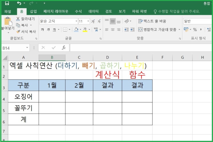Image resolution: width=213 pixels, height=142 pixels.
Task: Apply yellow font color 가
Action: click(85, 30)
